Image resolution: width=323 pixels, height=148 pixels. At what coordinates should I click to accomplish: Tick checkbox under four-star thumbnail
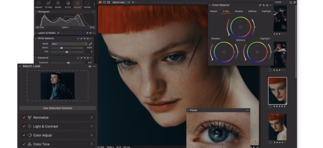(270, 142)
